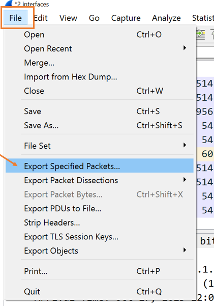Open the Analyze menu
Screen dimensions: 214x306
166,18
